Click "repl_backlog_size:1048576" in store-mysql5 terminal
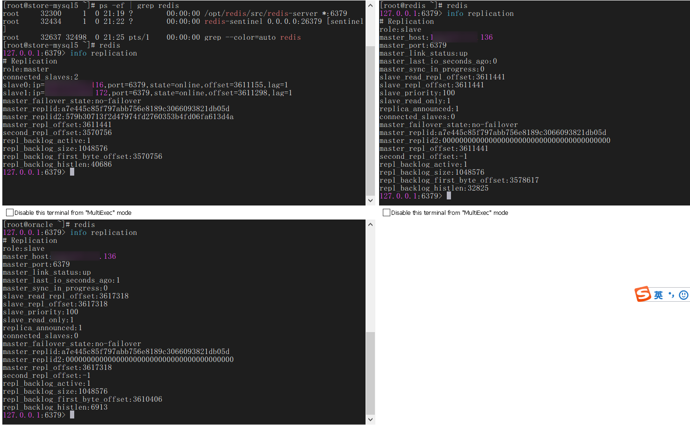The height and width of the screenshot is (425, 690). (x=55, y=149)
